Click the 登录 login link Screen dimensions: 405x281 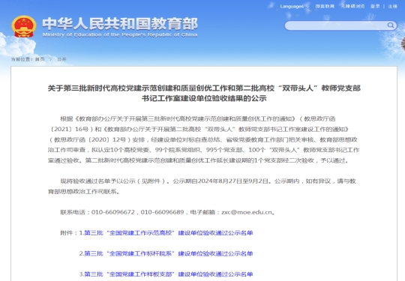[x=375, y=6]
